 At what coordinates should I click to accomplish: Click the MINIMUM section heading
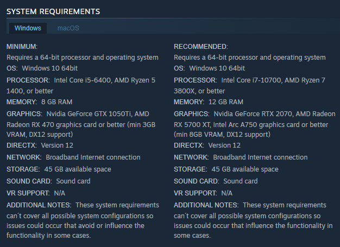(x=22, y=47)
